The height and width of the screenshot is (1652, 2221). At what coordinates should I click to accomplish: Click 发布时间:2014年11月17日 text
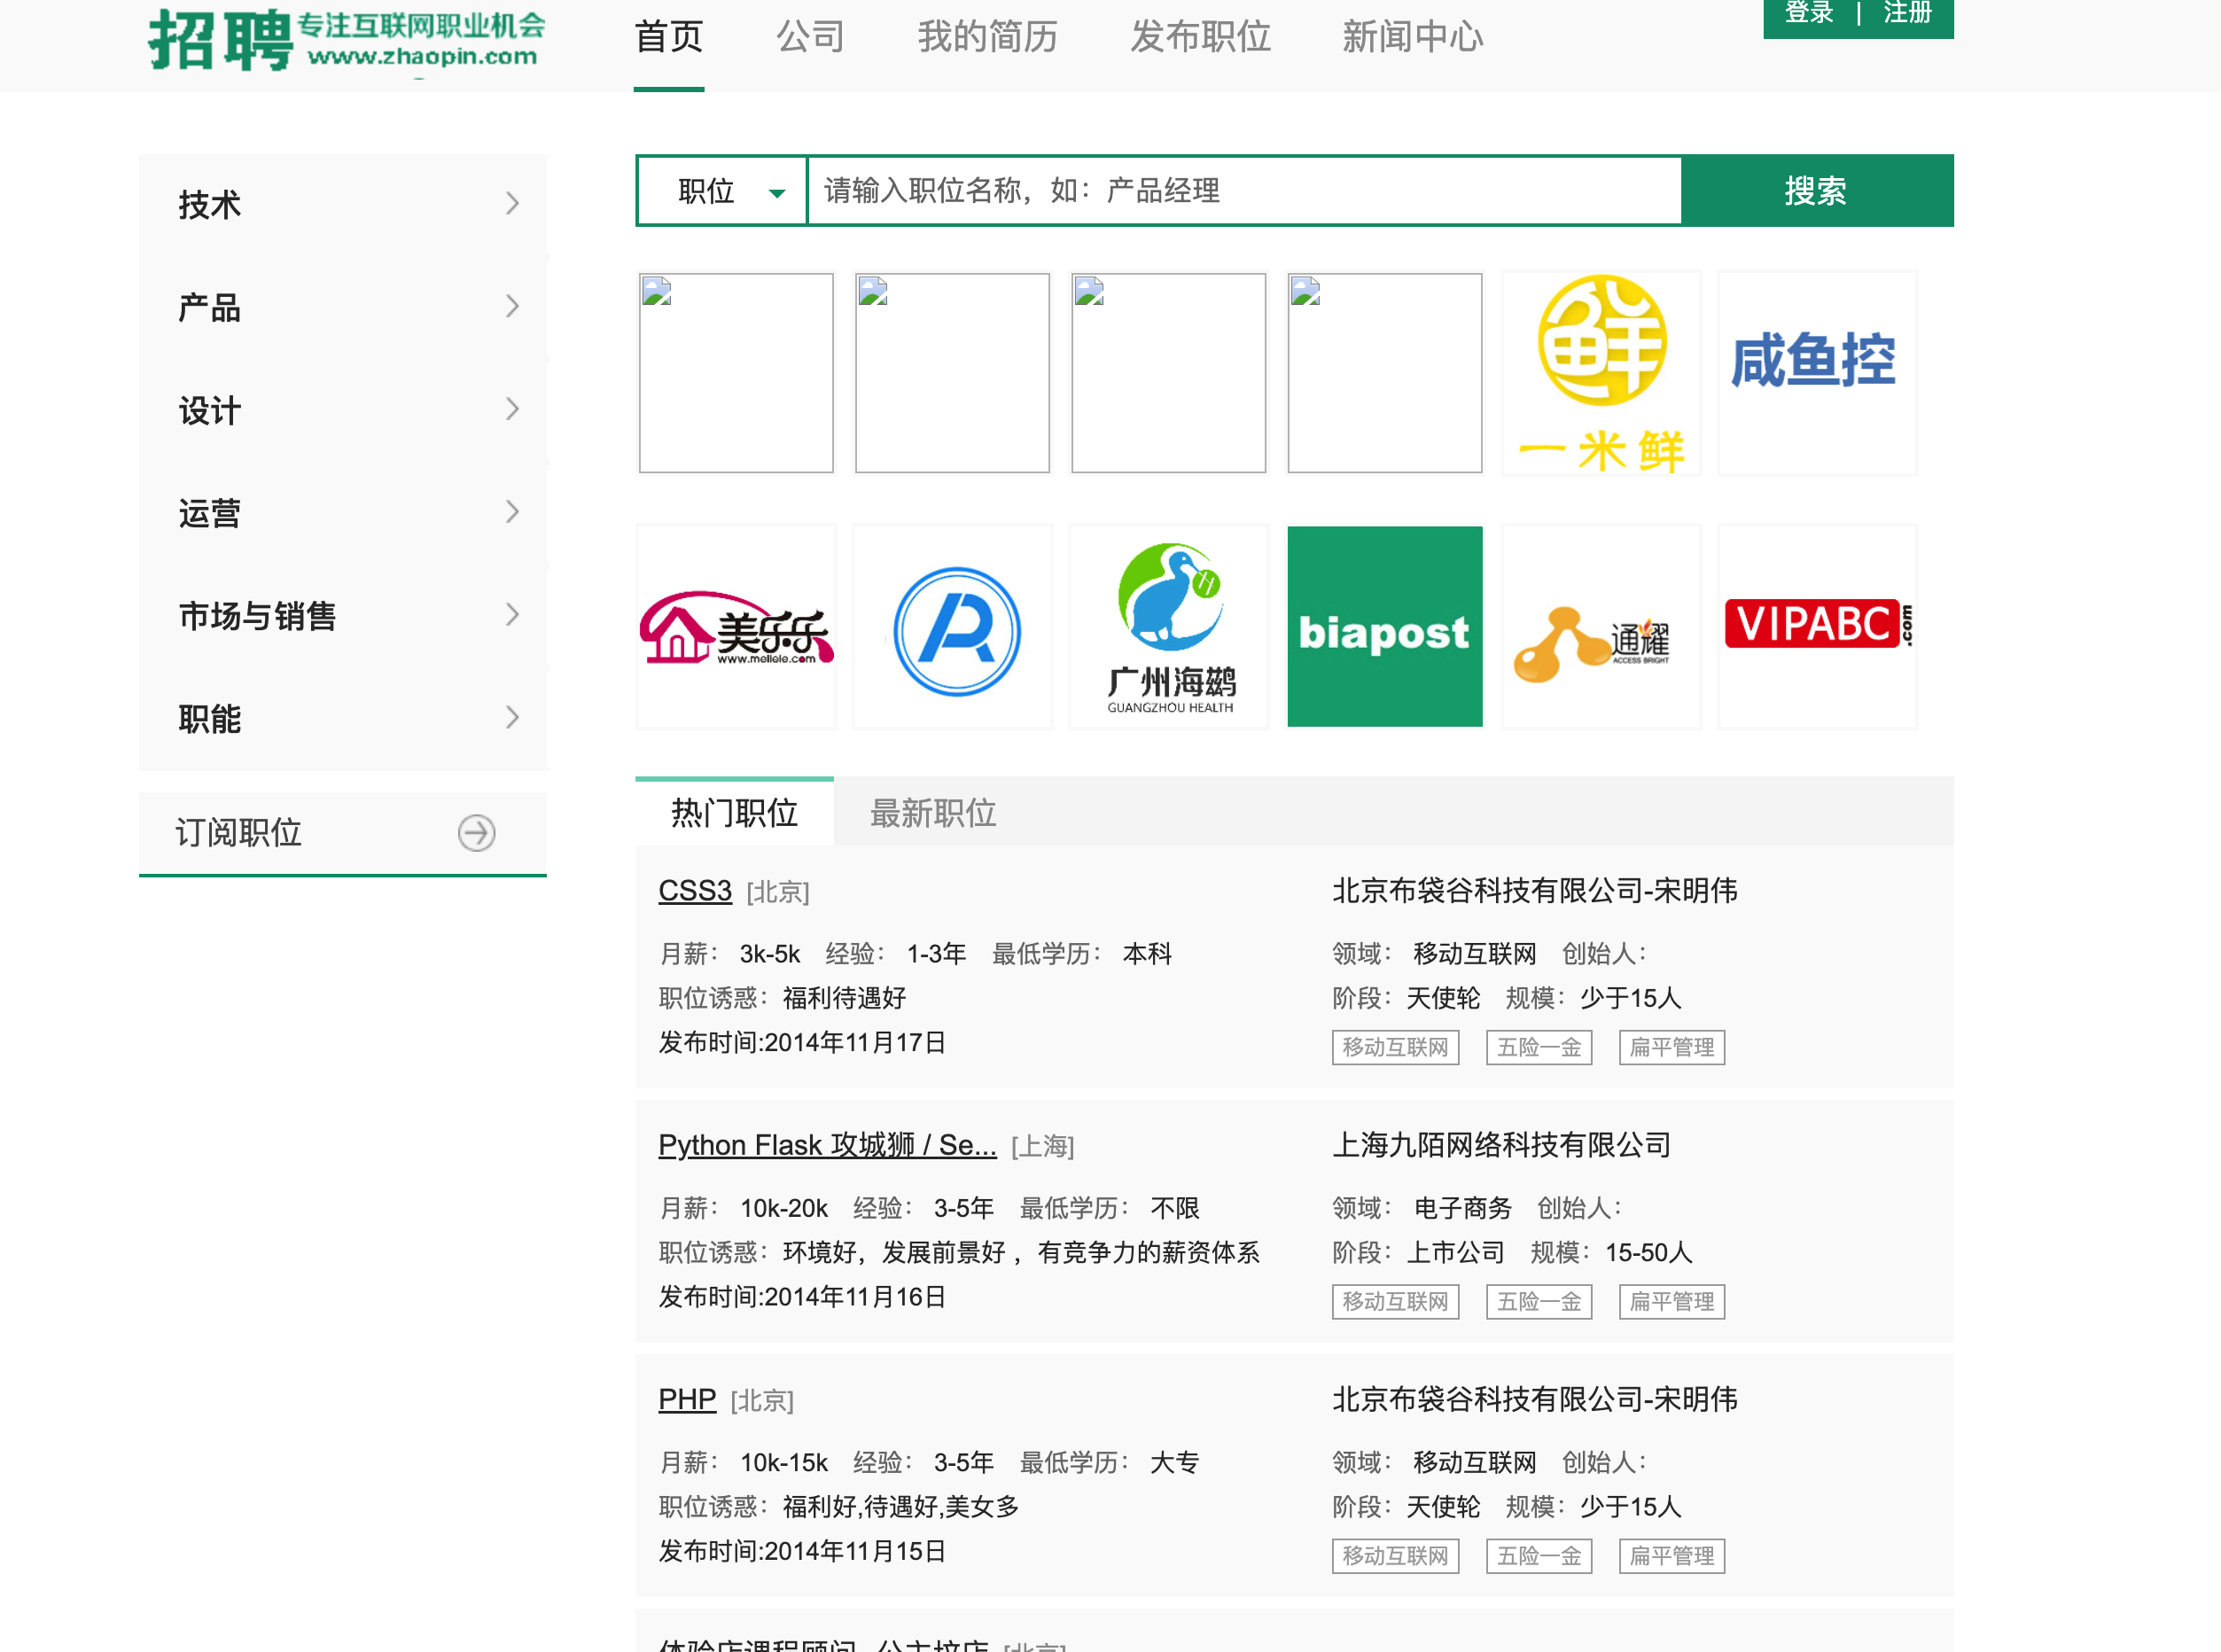tap(802, 1043)
